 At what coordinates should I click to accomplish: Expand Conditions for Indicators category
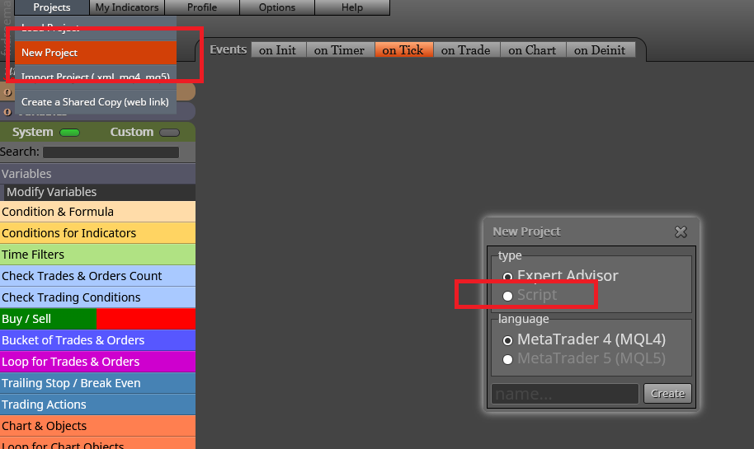pyautogui.click(x=97, y=233)
